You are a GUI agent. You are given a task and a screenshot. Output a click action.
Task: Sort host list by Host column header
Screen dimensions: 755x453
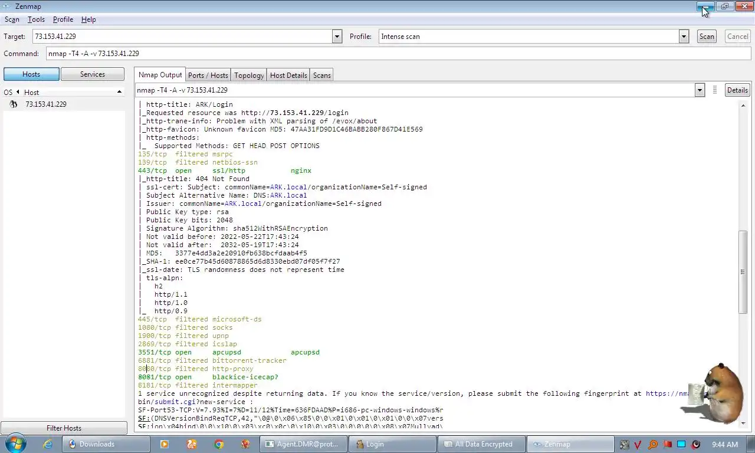tap(73, 92)
